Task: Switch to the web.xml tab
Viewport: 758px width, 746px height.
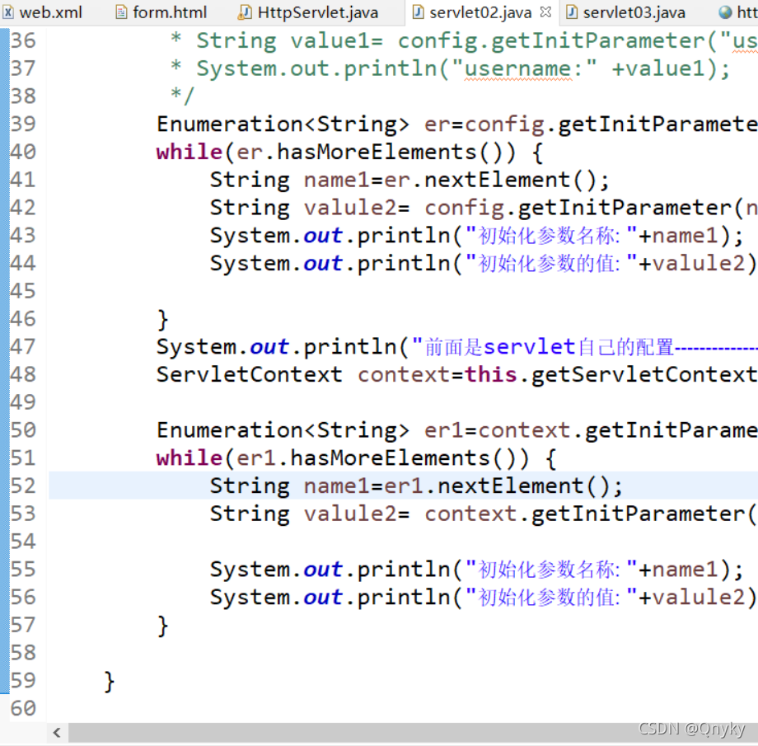Action: click(x=41, y=12)
